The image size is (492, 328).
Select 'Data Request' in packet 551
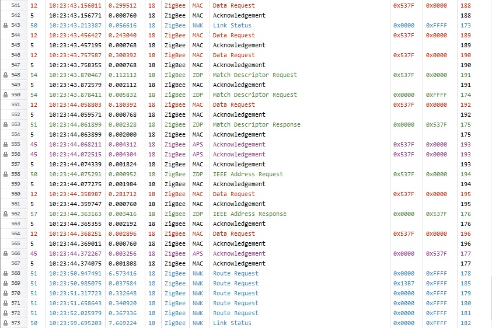234,105
